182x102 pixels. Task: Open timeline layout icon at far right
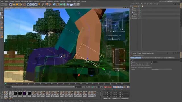point(128,87)
